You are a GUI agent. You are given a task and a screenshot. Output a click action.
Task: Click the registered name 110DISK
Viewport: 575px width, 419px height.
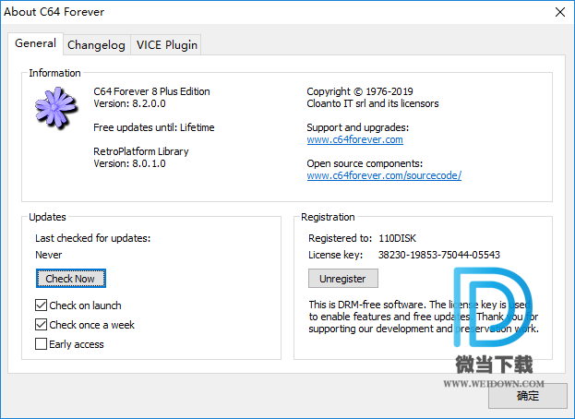397,238
